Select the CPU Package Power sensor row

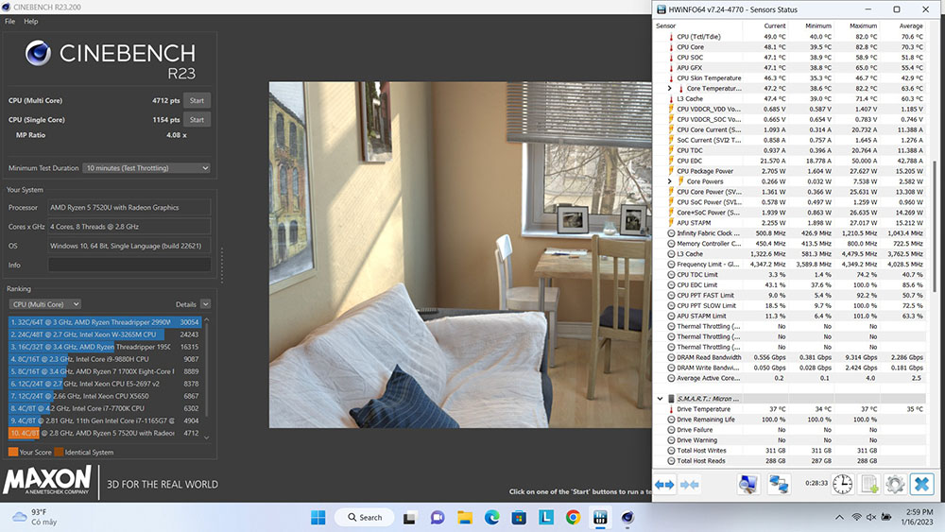coord(790,171)
